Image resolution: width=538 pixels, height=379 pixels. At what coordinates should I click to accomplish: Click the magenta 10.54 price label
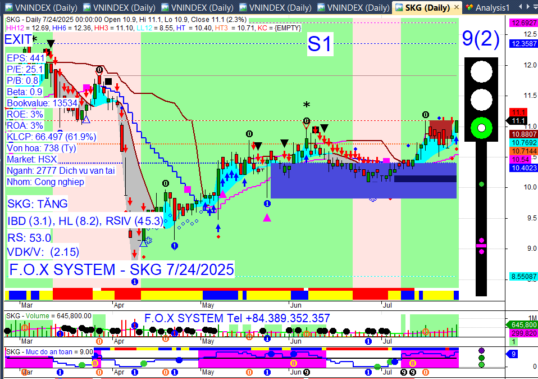521,160
